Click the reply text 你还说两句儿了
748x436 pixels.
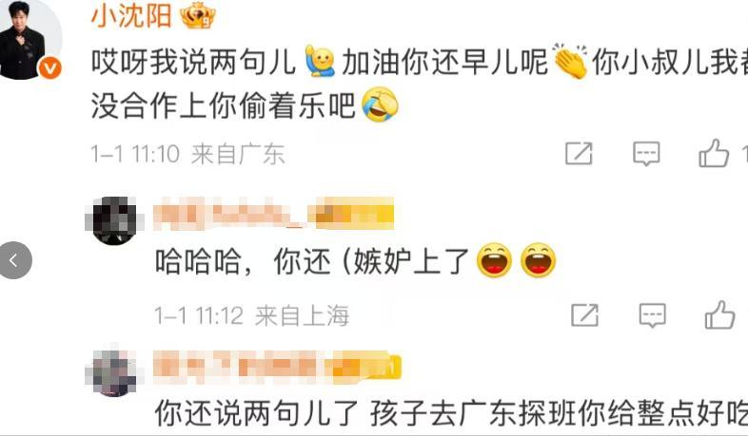point(257,413)
